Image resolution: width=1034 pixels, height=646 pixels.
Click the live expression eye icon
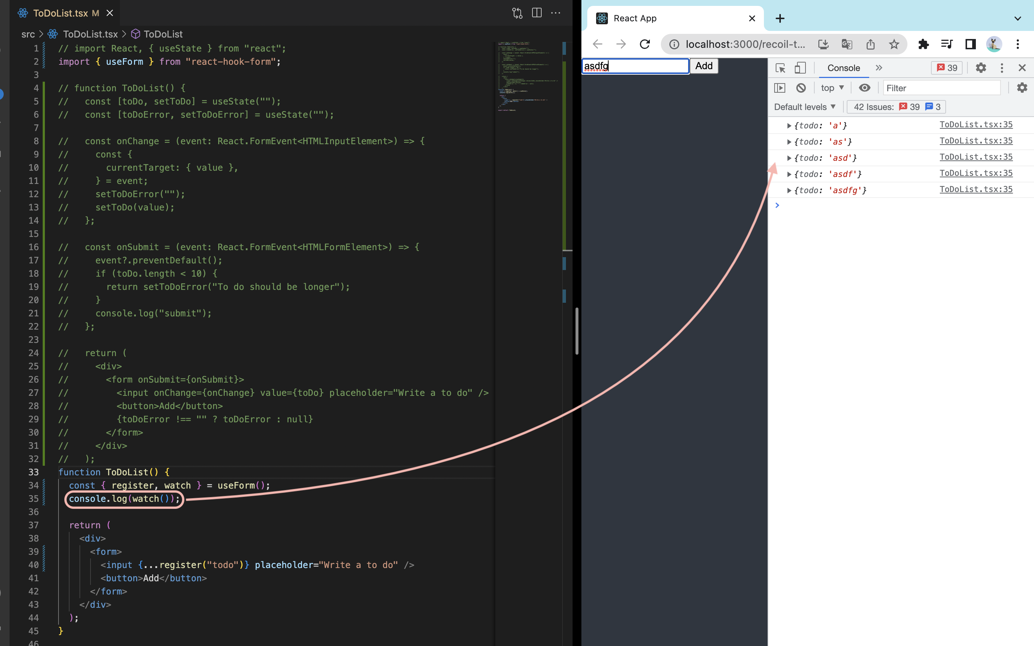pyautogui.click(x=864, y=88)
